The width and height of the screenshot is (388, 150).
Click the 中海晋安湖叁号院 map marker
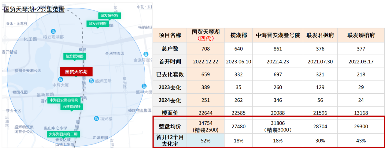click(64, 100)
